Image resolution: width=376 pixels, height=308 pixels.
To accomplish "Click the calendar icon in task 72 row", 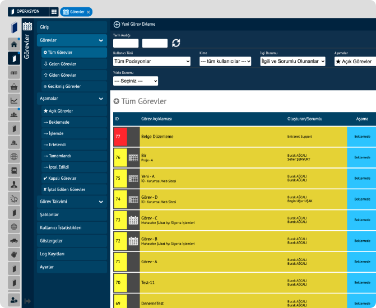I will 133,241.
